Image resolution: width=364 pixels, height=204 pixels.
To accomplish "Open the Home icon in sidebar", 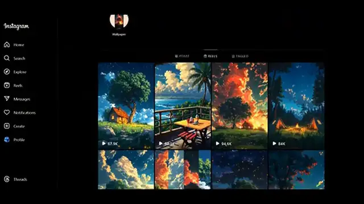I will pyautogui.click(x=7, y=44).
